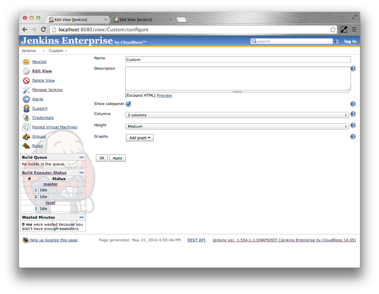Click the localize page icon in footer
Image resolution: width=379 pixels, height=294 pixels.
pos(25,240)
